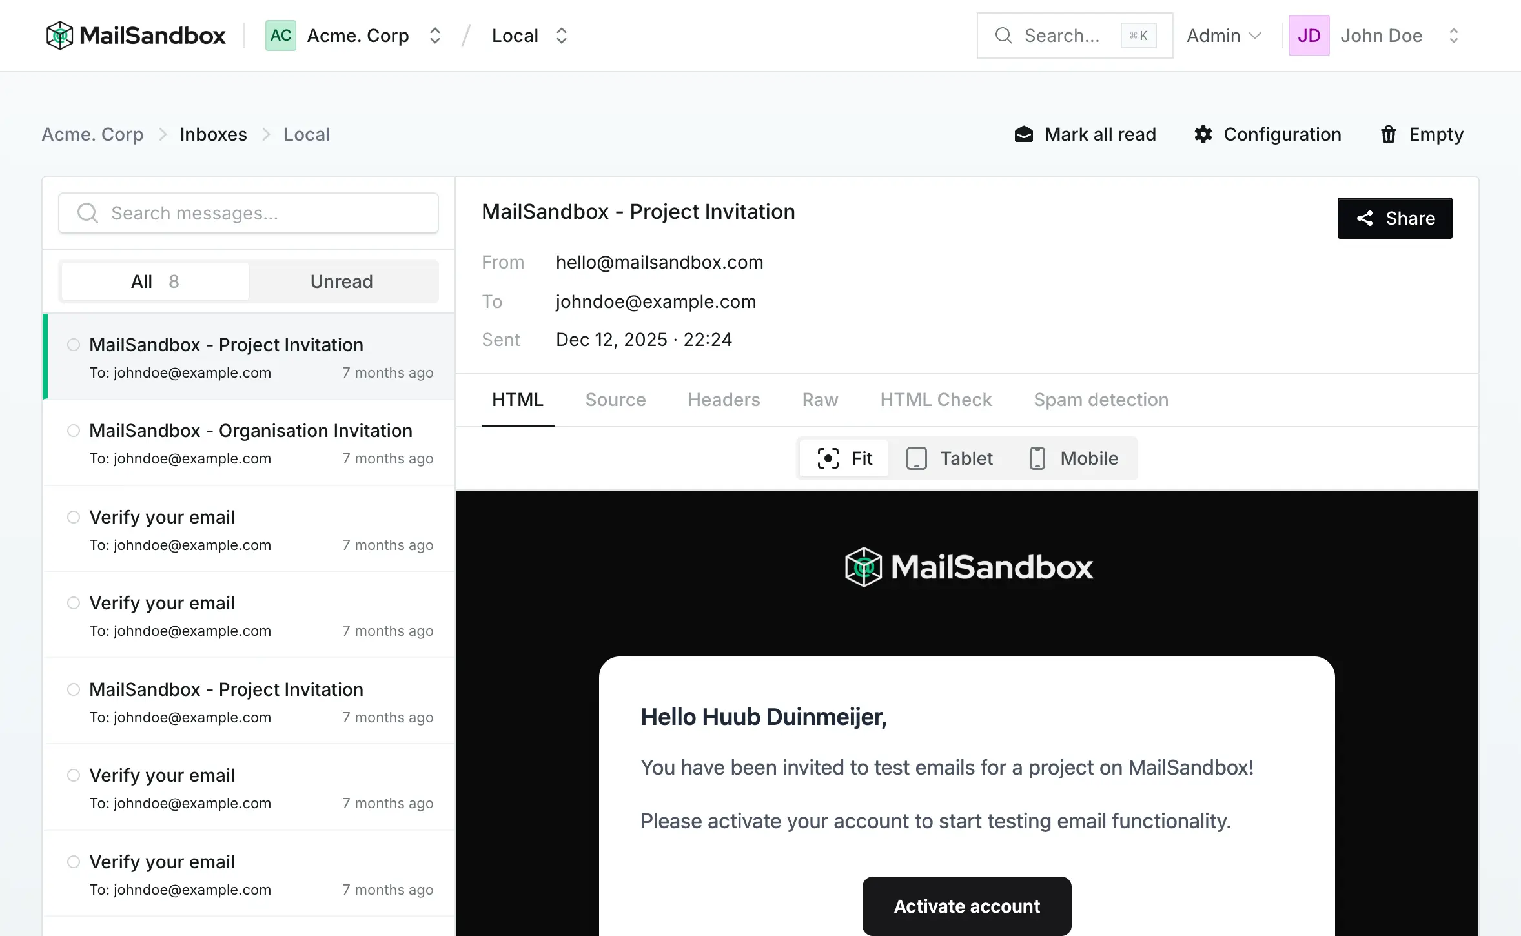Click the JD user avatar
This screenshot has width=1521, height=936.
pos(1309,36)
